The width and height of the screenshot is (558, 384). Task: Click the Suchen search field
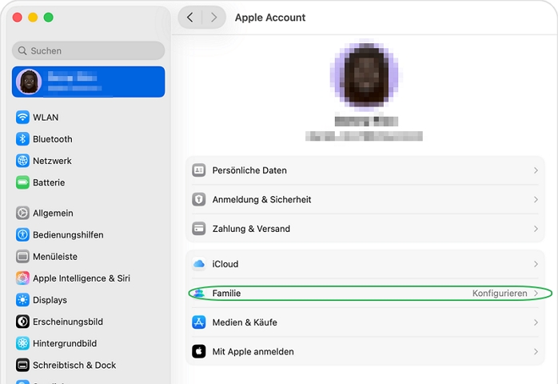(x=89, y=50)
